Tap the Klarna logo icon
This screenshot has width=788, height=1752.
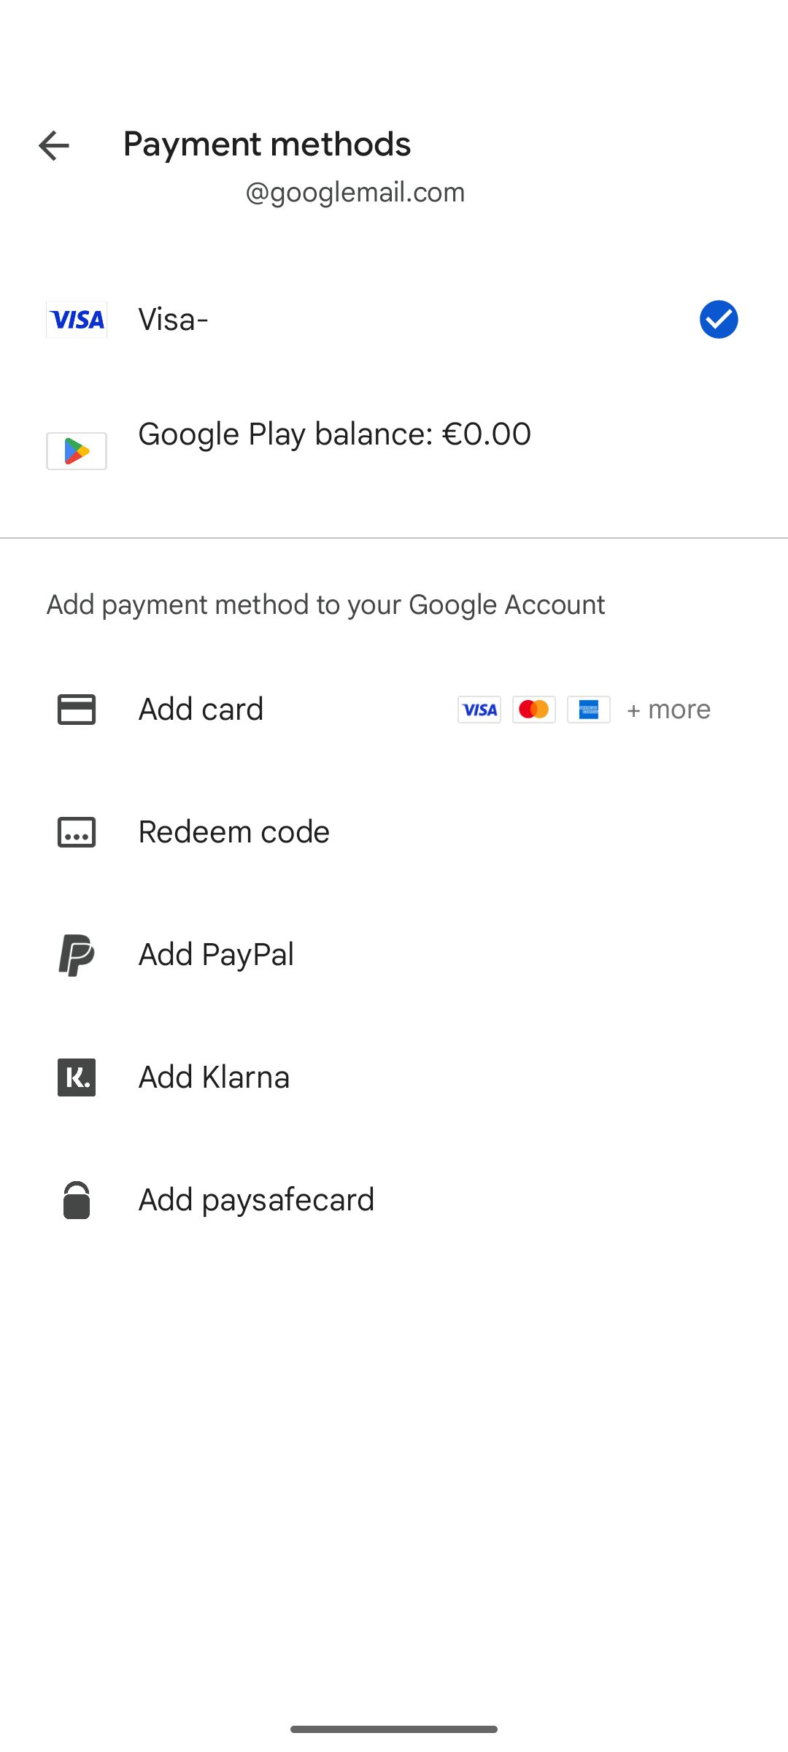tap(77, 1077)
